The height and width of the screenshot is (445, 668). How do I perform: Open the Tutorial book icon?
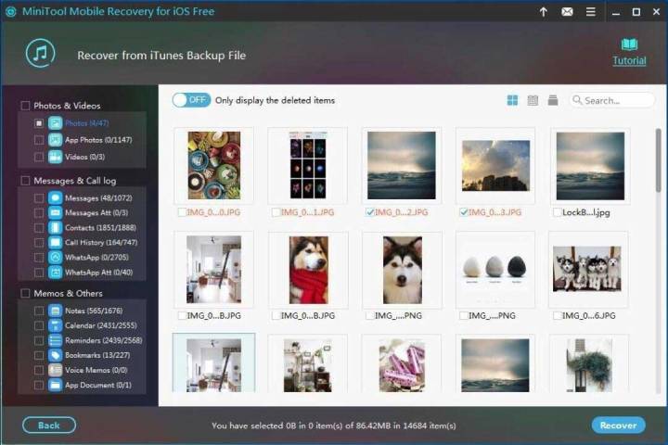click(629, 44)
